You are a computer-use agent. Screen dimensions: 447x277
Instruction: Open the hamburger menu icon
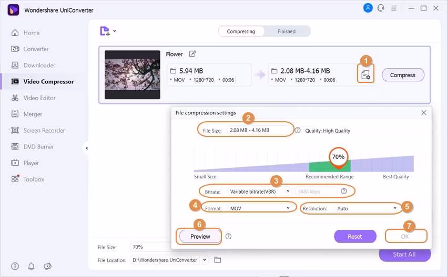click(394, 8)
